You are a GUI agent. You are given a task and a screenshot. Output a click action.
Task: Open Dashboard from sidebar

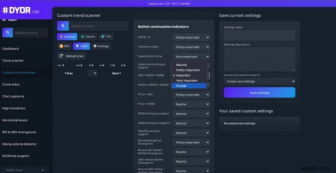pyautogui.click(x=11, y=49)
